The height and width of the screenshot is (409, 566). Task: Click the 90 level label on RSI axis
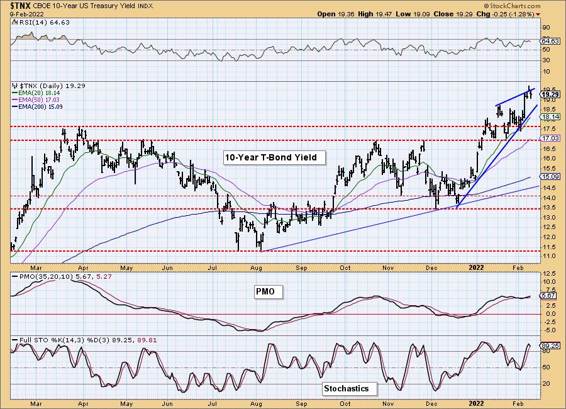click(x=546, y=28)
